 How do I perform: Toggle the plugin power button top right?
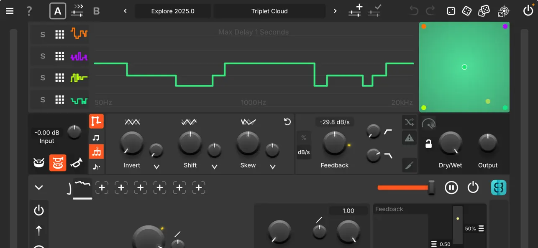528,10
